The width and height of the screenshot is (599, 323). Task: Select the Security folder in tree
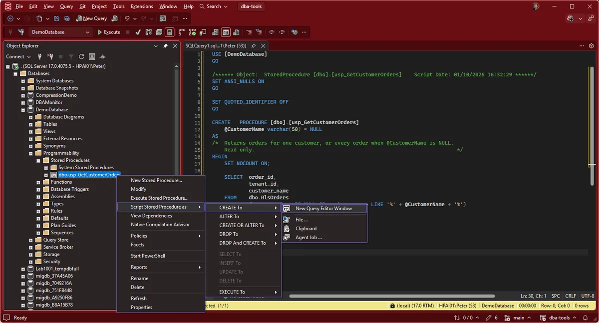tap(51, 262)
